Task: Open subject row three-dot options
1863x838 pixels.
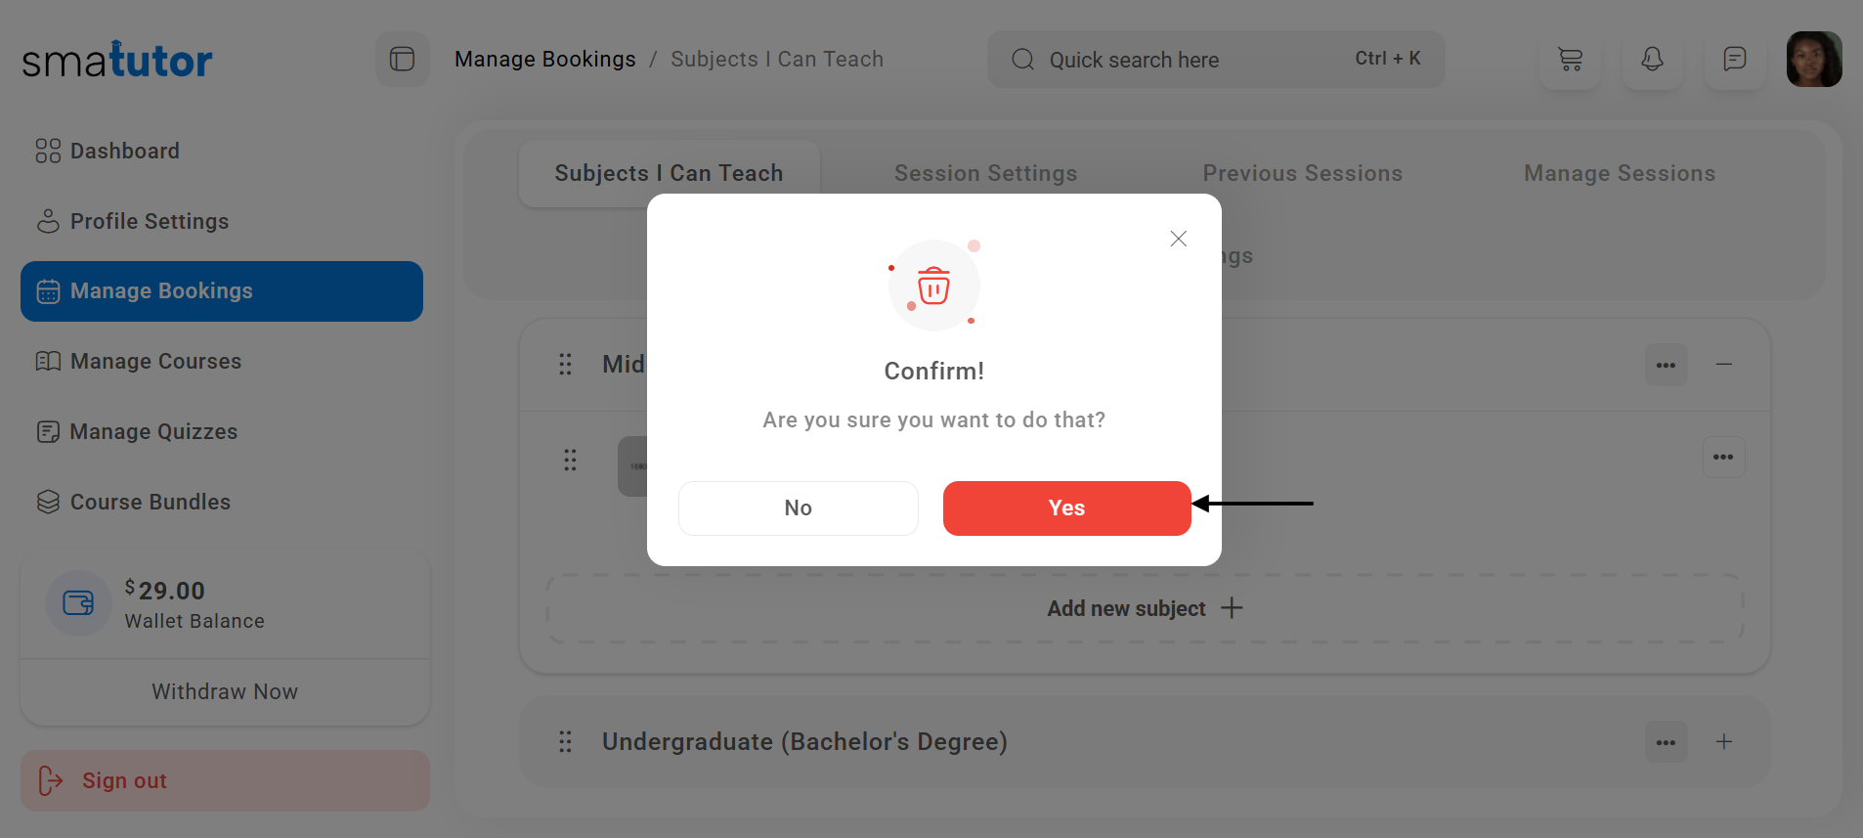Action: pos(1723,458)
